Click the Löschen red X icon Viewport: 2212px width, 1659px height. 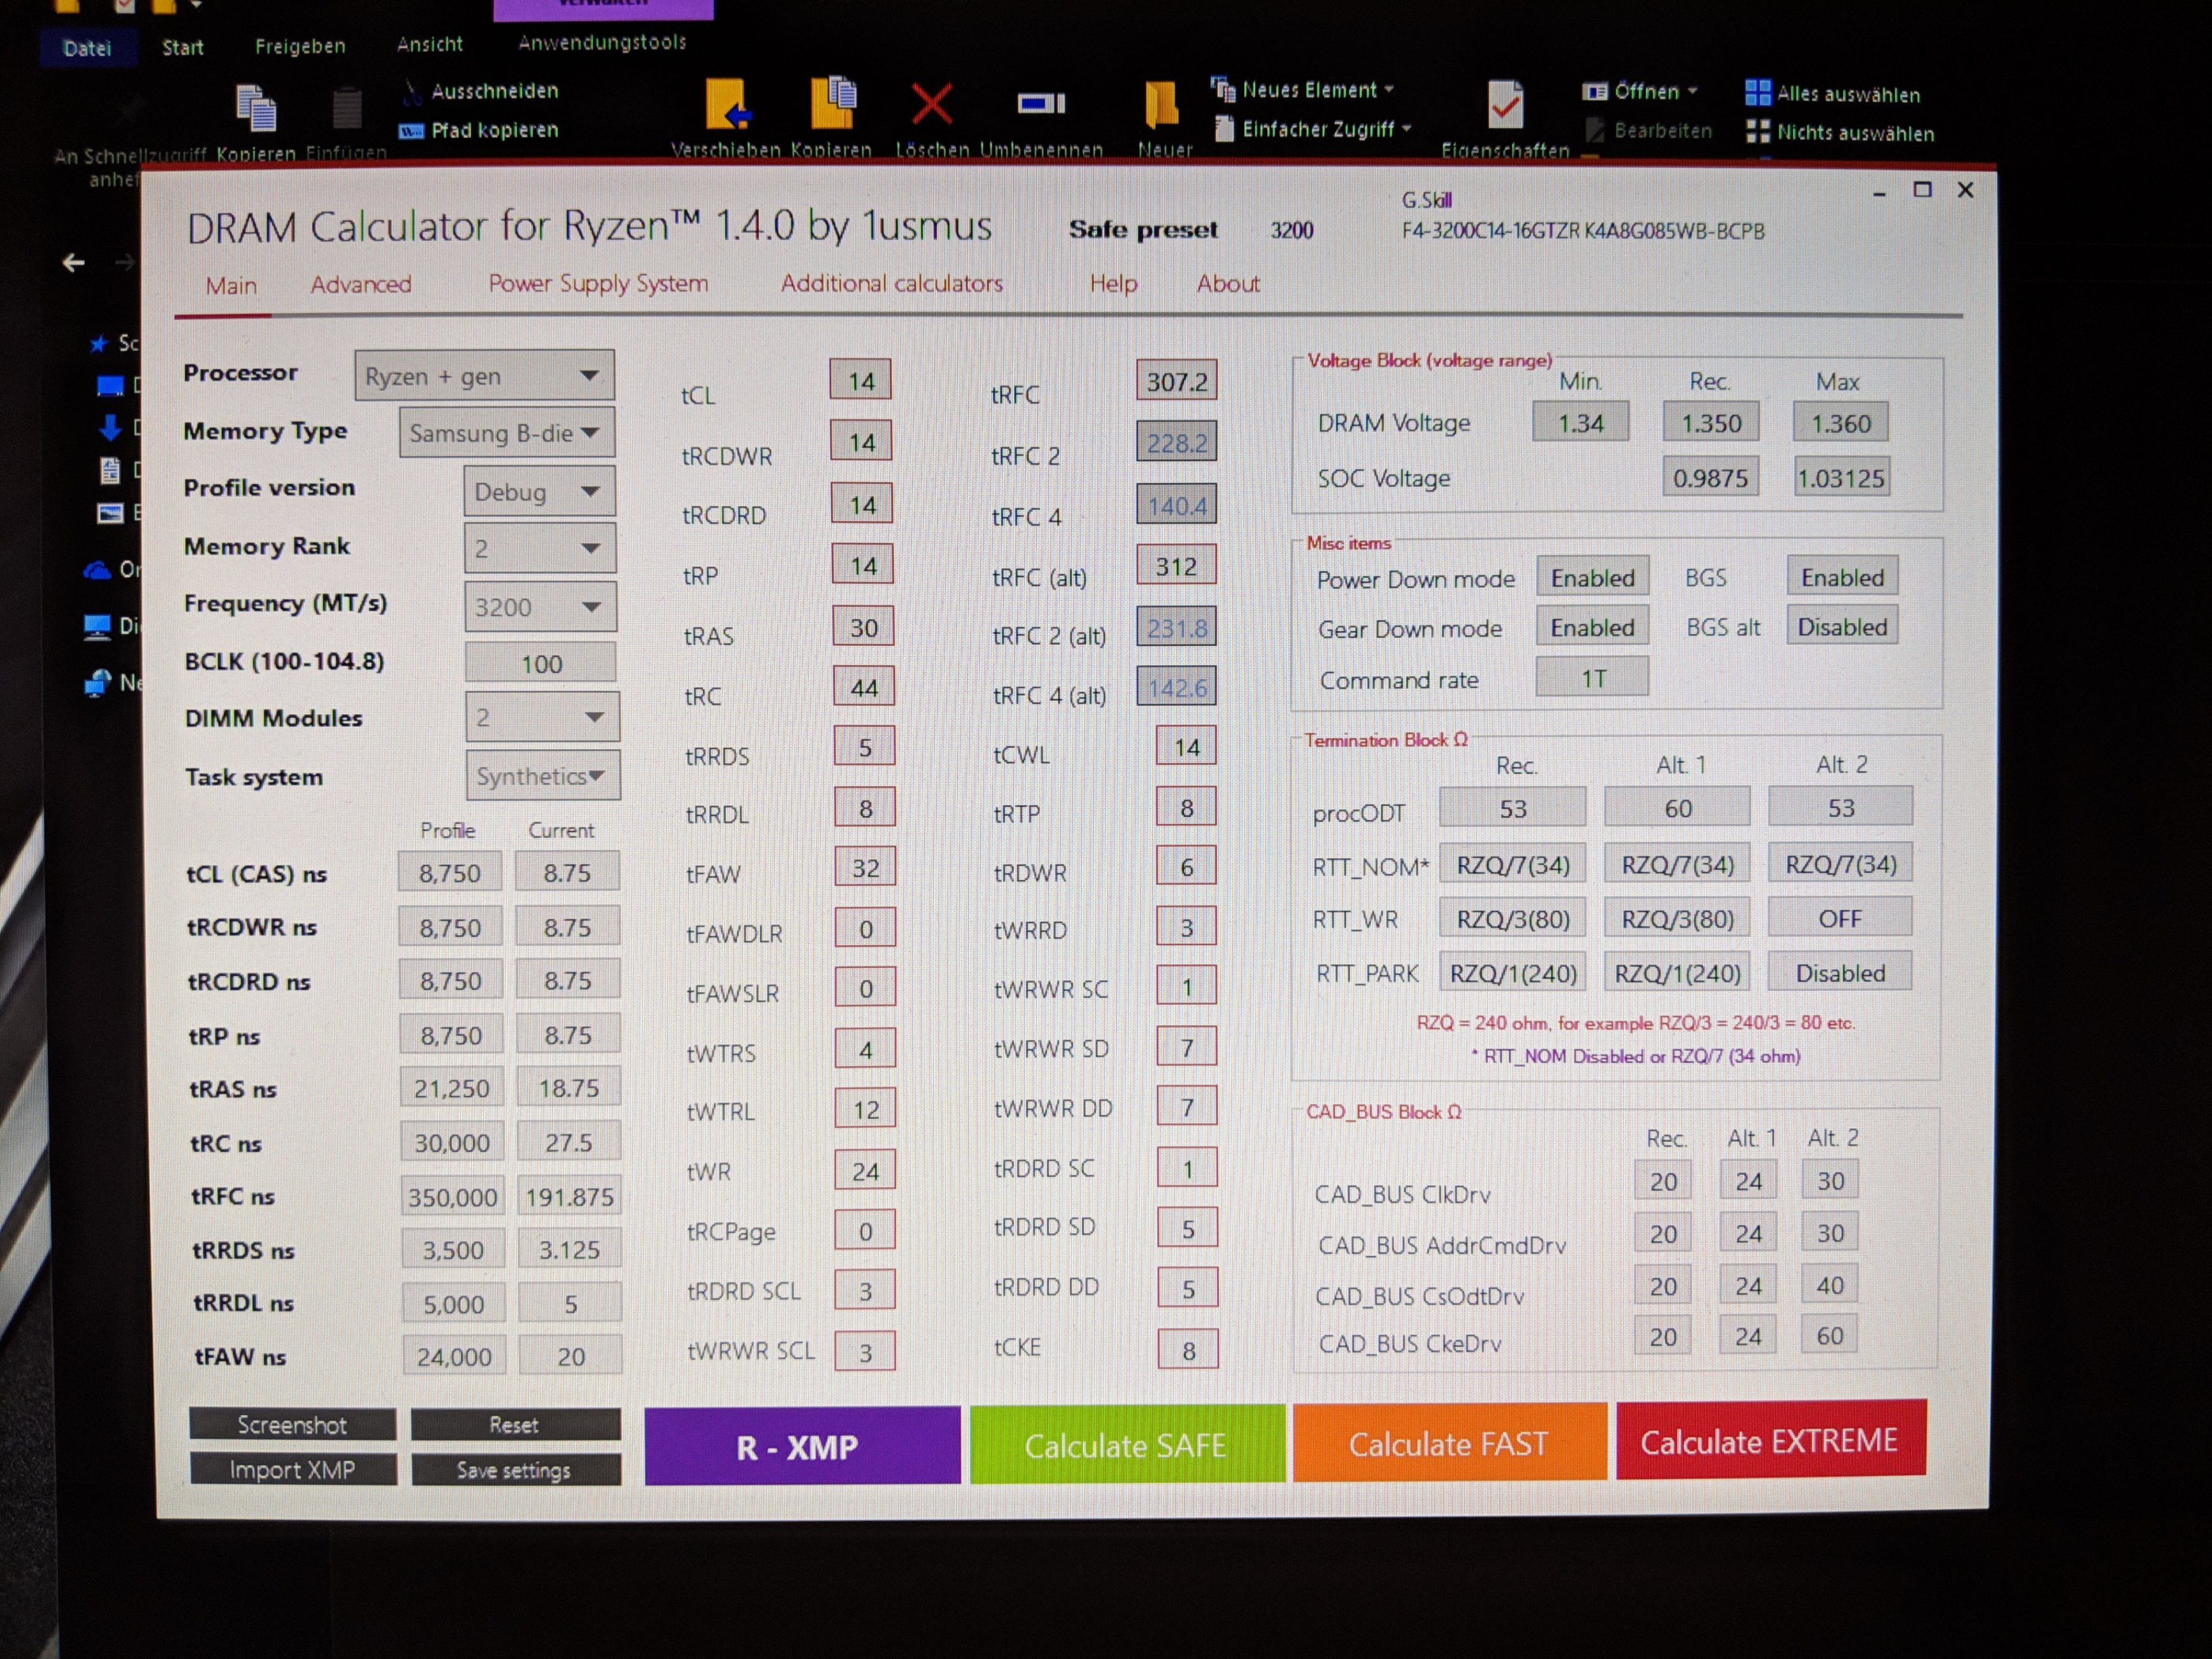(931, 105)
